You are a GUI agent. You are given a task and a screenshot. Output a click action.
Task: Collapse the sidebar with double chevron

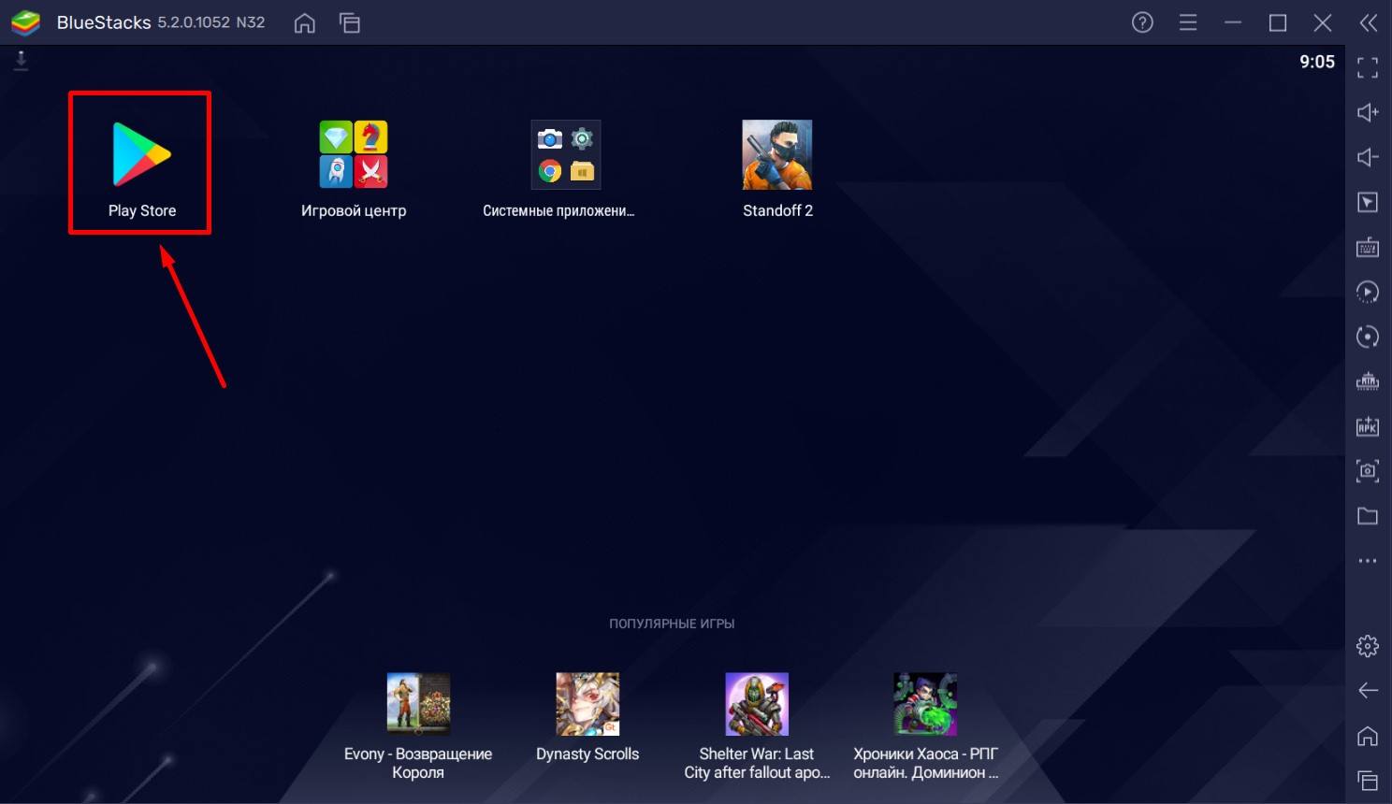(1368, 22)
